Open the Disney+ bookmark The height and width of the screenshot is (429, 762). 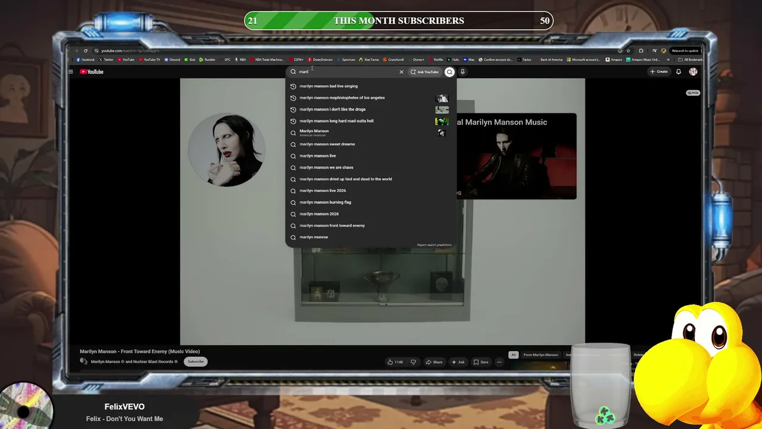click(417, 60)
